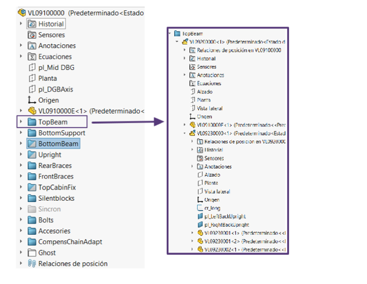Select the CompensChainAdapt folder label
Image resolution: width=367 pixels, height=284 pixels.
click(70, 242)
